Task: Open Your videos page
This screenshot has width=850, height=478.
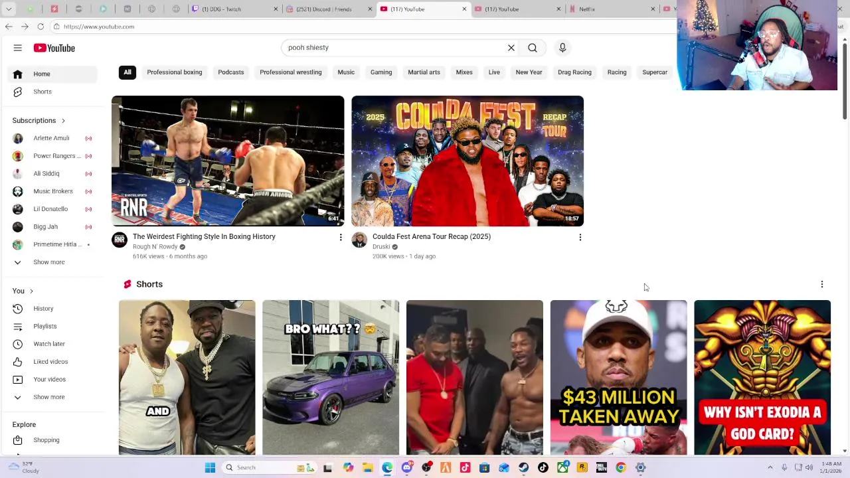Action: click(52, 379)
